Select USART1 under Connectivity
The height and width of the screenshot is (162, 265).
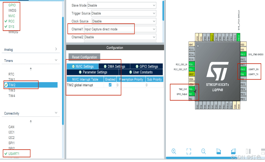[14, 154]
